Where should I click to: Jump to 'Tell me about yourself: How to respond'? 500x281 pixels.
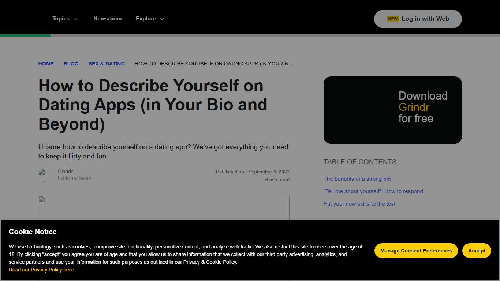[373, 191]
